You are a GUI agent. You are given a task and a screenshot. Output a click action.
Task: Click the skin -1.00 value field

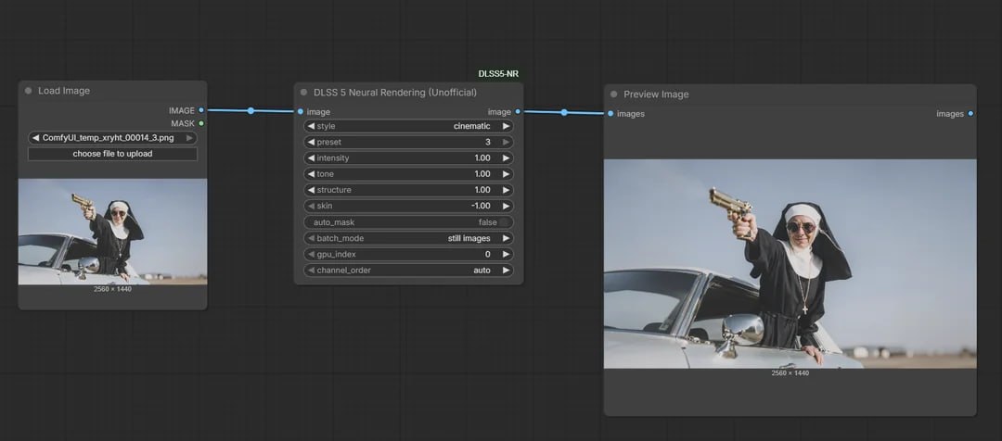pyautogui.click(x=408, y=207)
